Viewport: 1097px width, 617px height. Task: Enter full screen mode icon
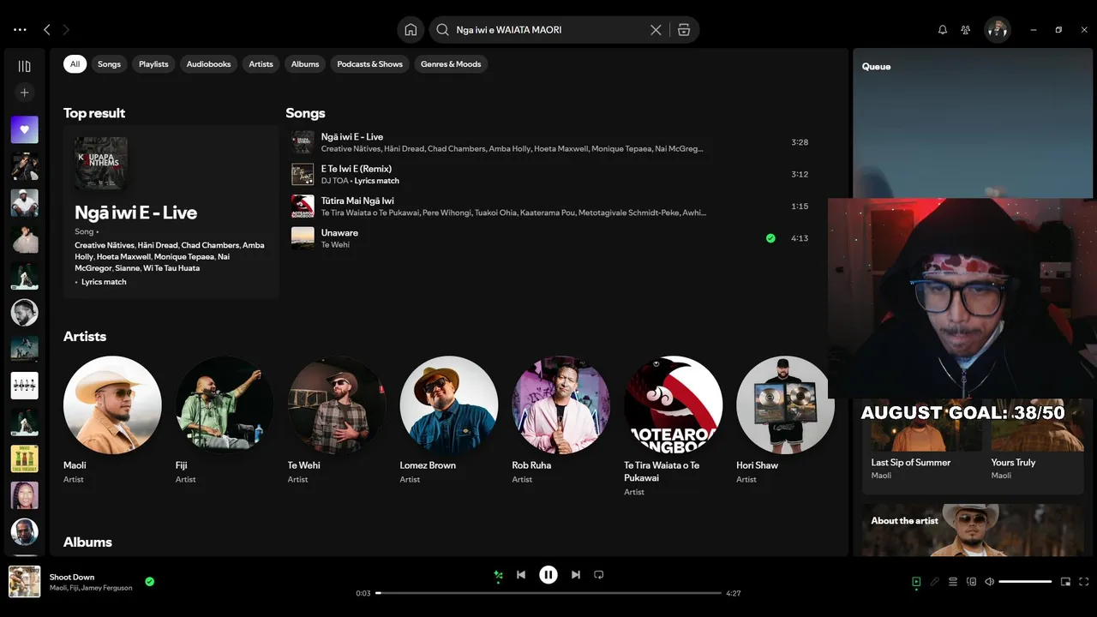[1084, 582]
